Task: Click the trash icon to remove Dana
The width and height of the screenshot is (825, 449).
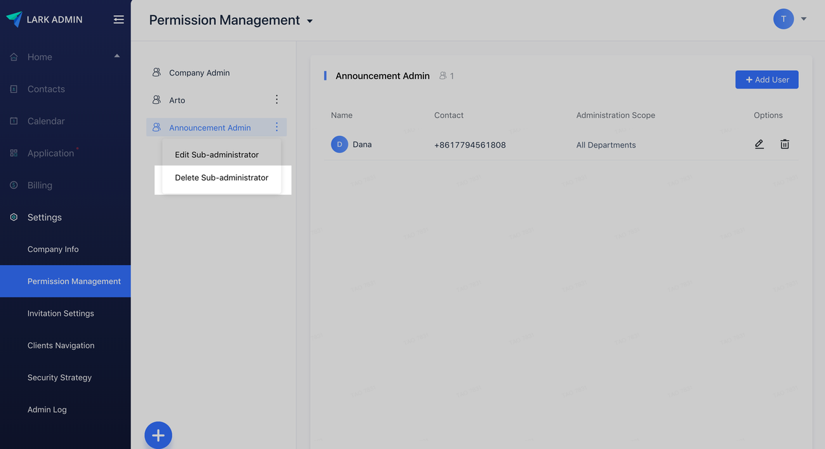Action: [x=784, y=144]
